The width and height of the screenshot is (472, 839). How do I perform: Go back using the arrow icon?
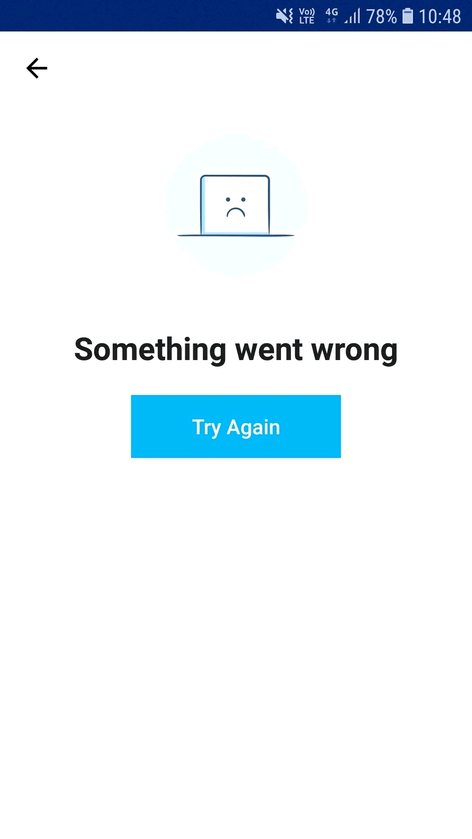coord(37,68)
